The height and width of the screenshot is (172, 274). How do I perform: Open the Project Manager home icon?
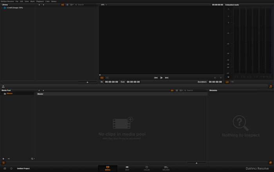5,168
